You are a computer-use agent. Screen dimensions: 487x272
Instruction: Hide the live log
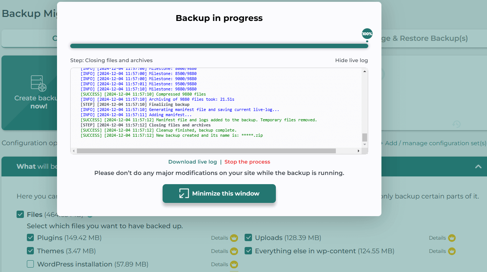[x=351, y=60]
